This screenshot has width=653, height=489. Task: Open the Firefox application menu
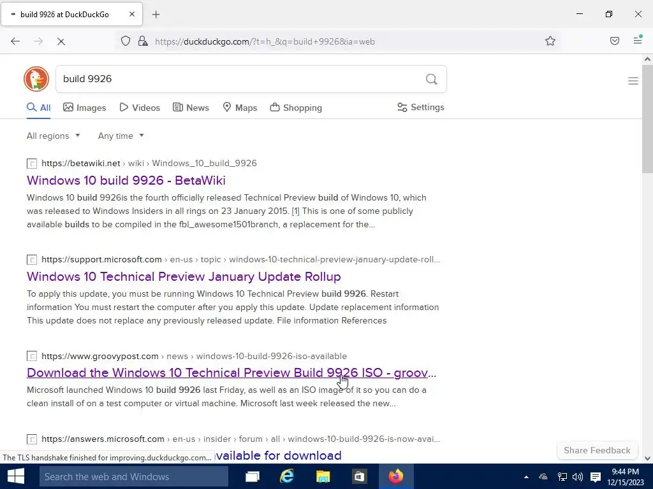638,40
